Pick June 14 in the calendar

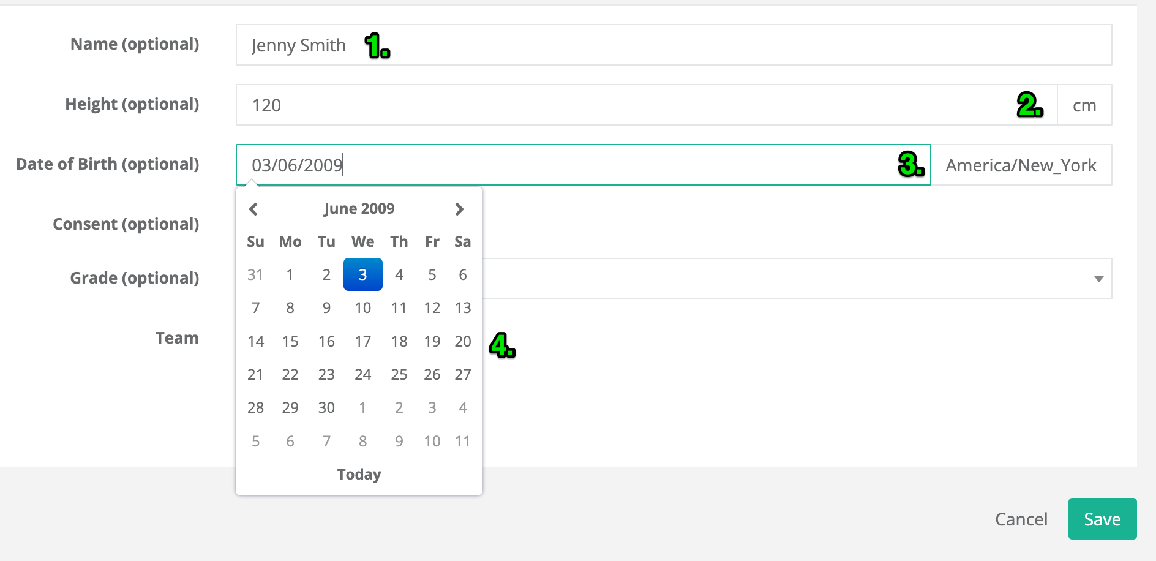point(255,341)
